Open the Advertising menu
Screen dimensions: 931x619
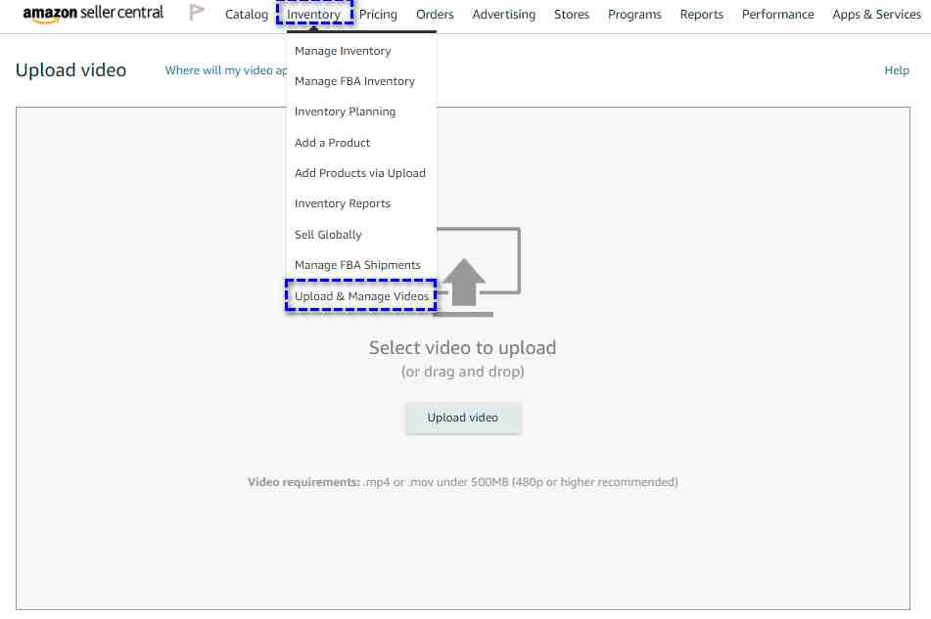pos(503,15)
